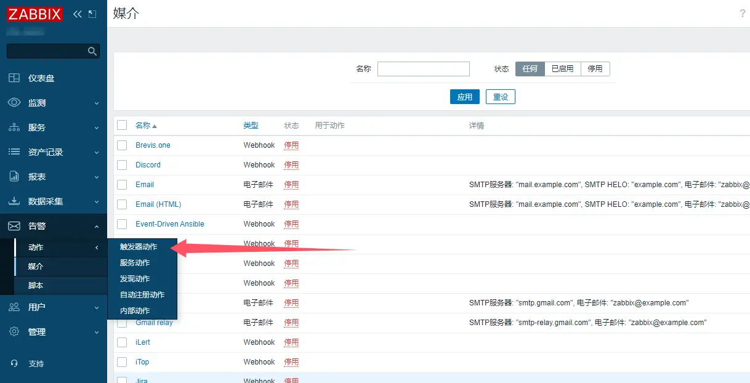
Task: Click the 监测 eye icon
Action: tap(14, 103)
